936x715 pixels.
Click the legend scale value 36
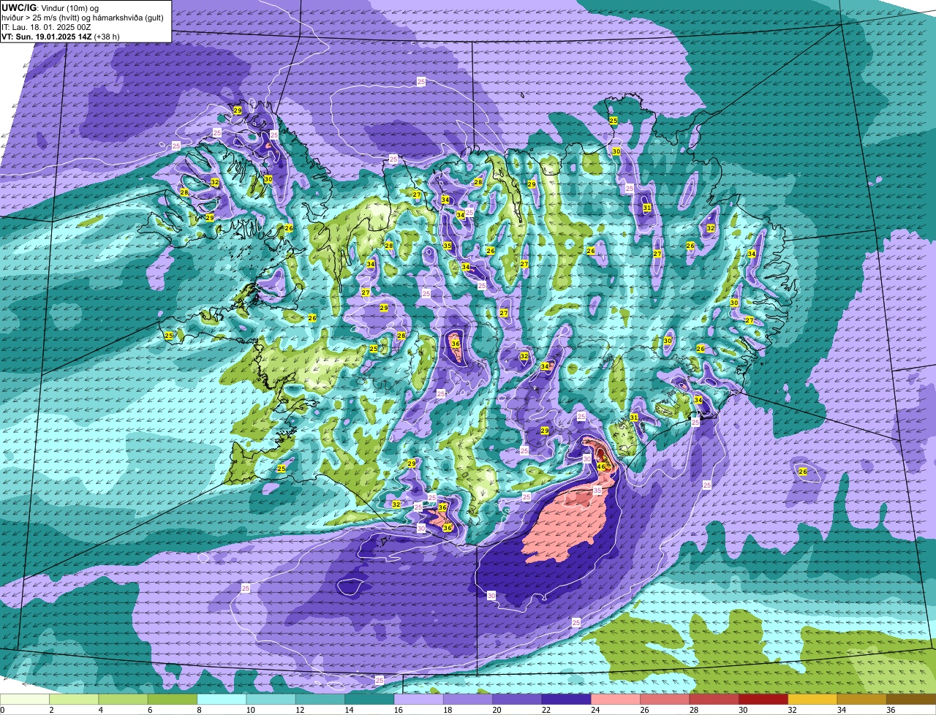click(890, 710)
